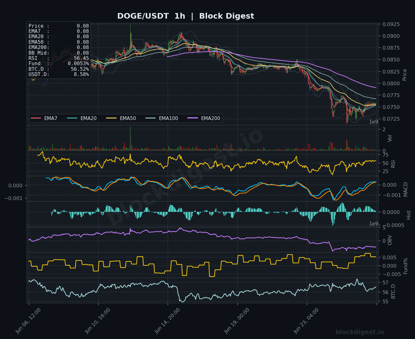The height and width of the screenshot is (339, 415).
Task: Click the rotated Hist axis label
Action: [x=408, y=215]
